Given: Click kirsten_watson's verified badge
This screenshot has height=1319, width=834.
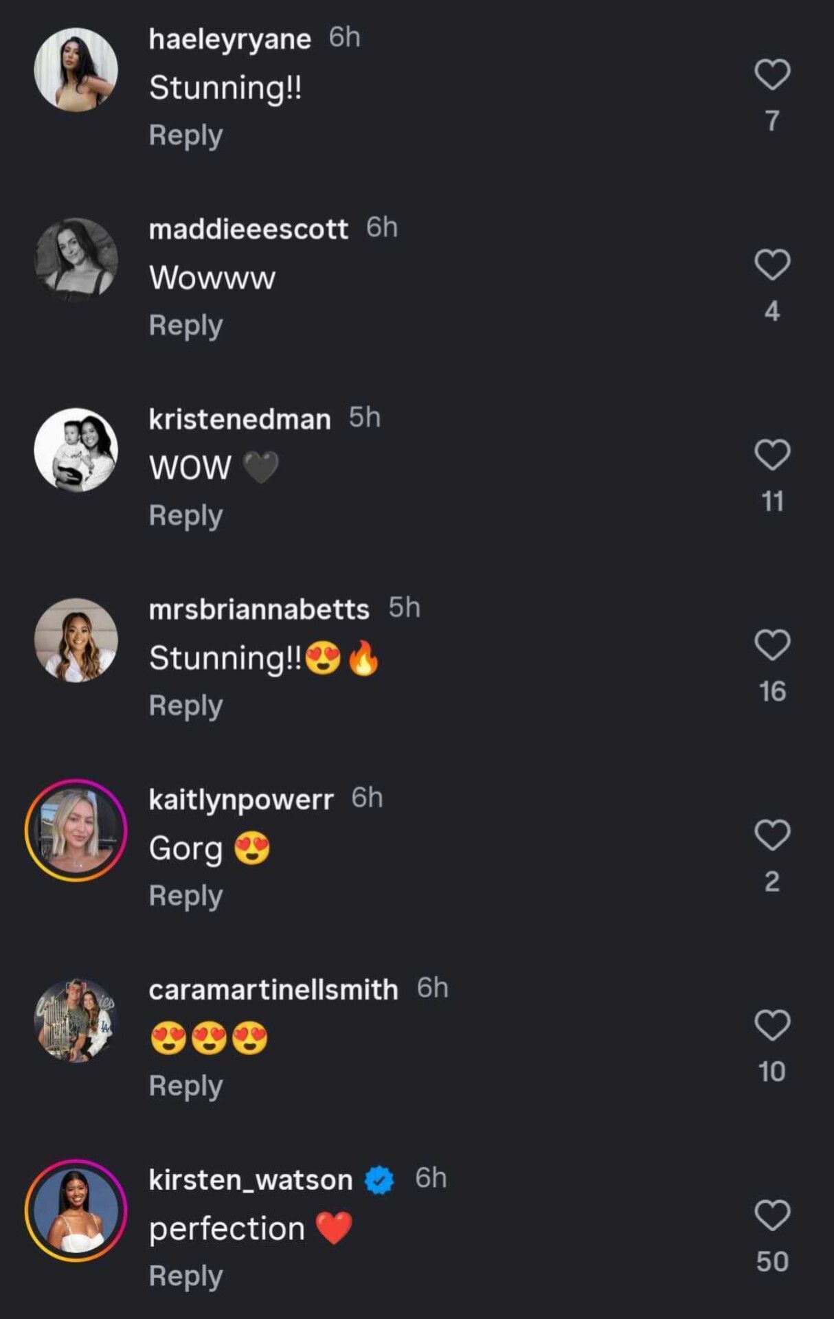Looking at the screenshot, I should click(x=379, y=1180).
